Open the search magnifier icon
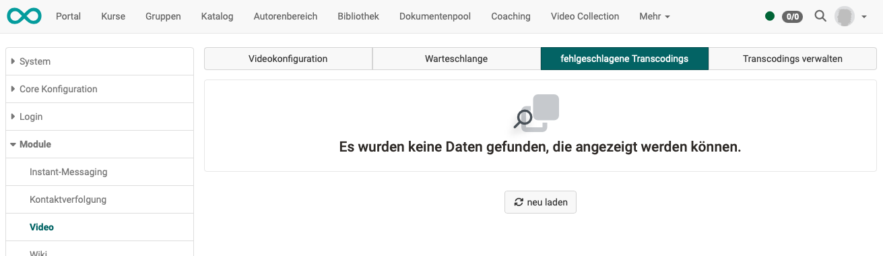 [x=820, y=16]
